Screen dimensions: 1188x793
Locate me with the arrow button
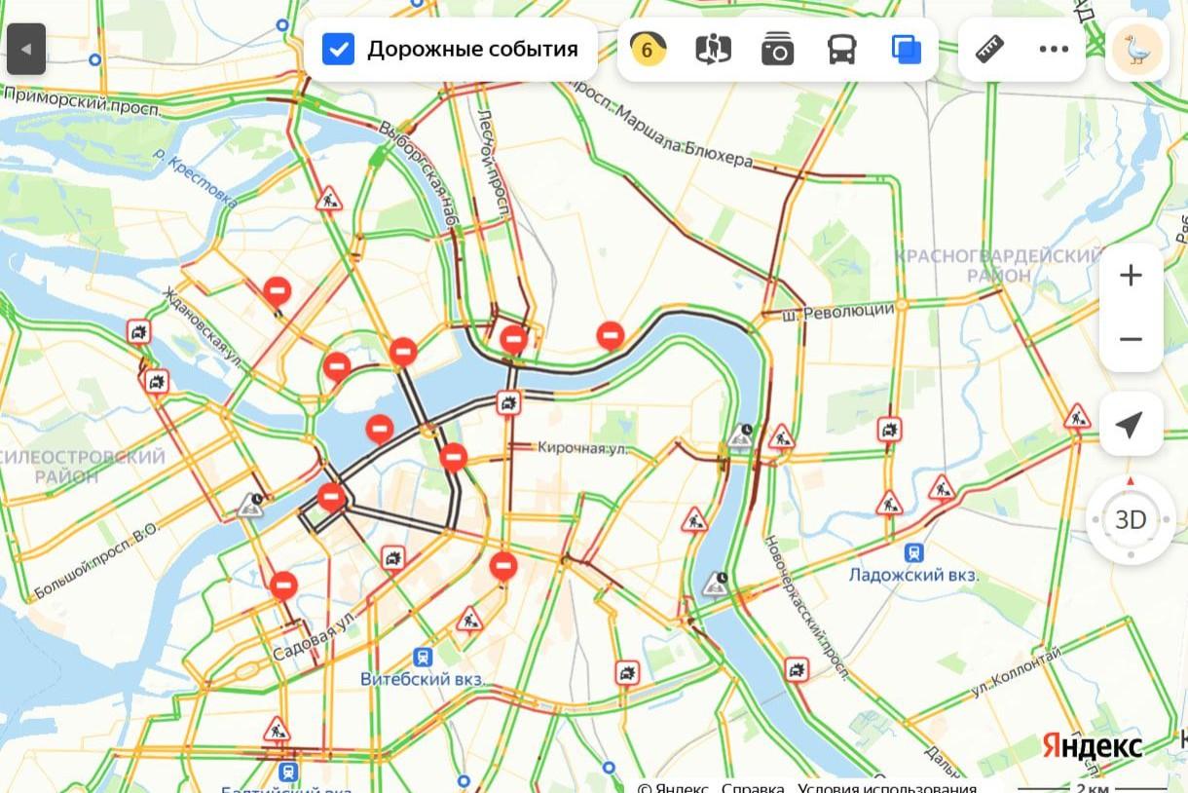pos(1131,425)
